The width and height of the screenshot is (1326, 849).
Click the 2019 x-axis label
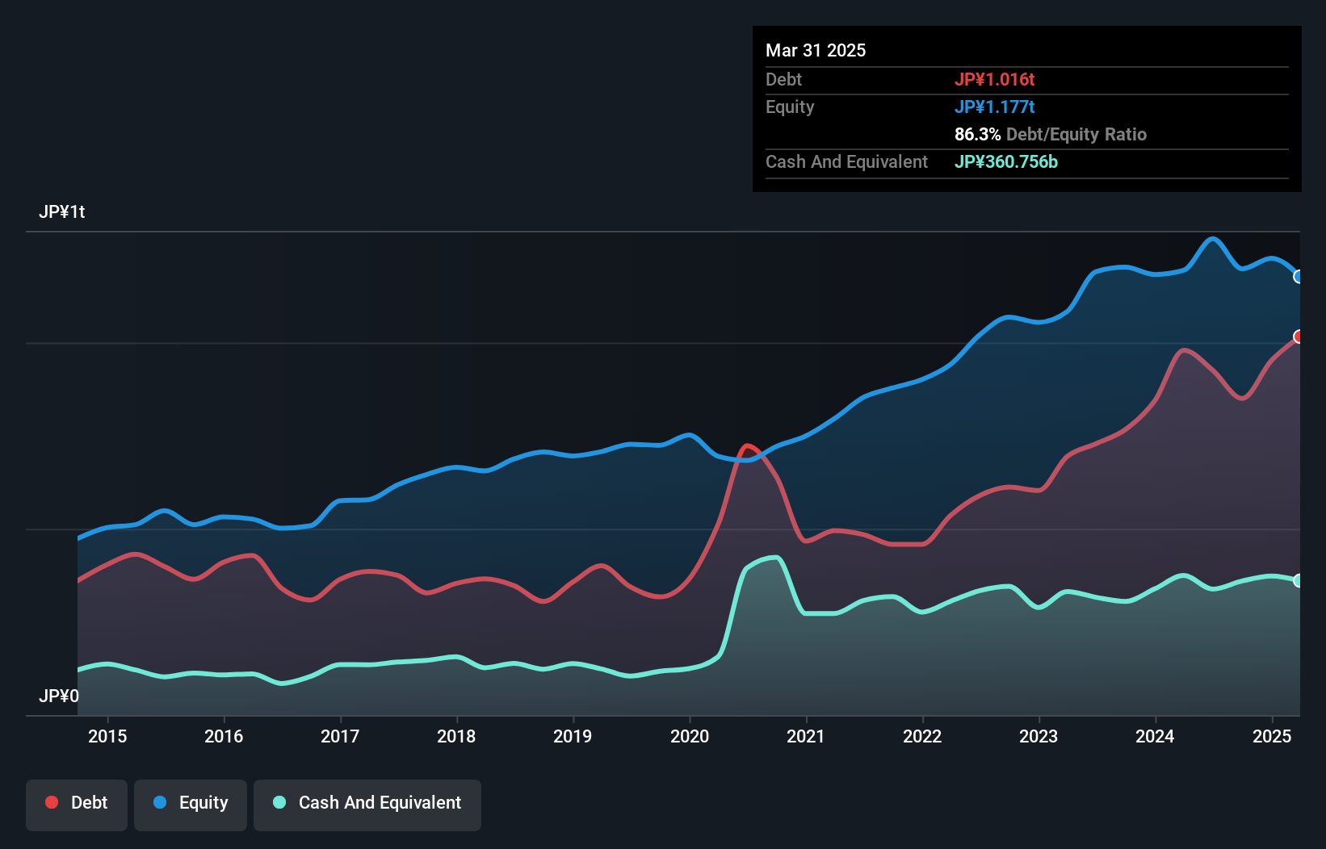click(x=573, y=736)
